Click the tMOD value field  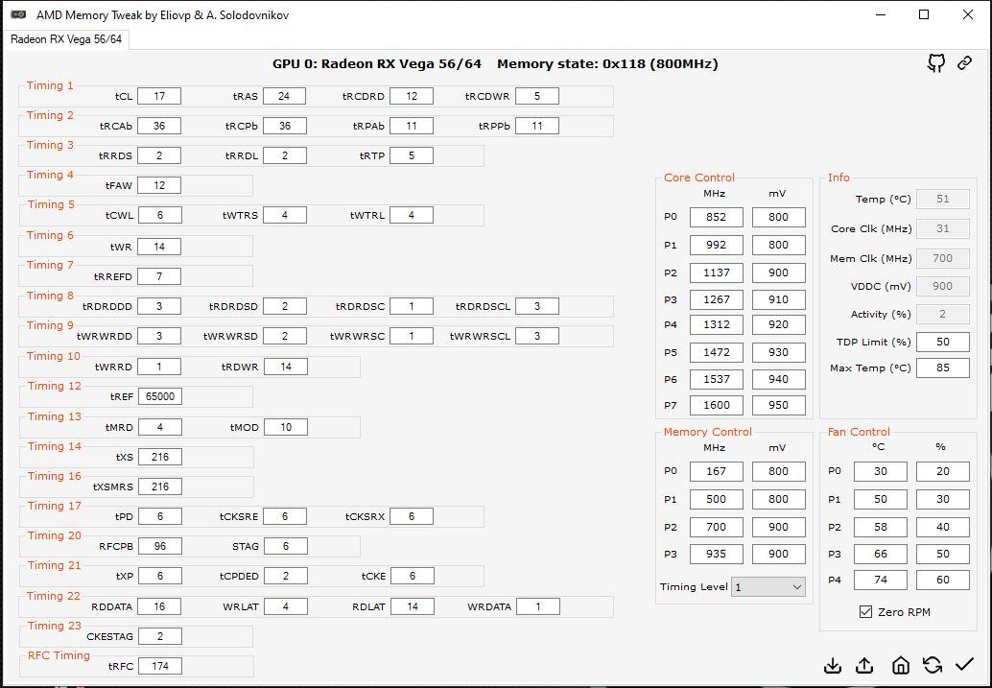286,427
